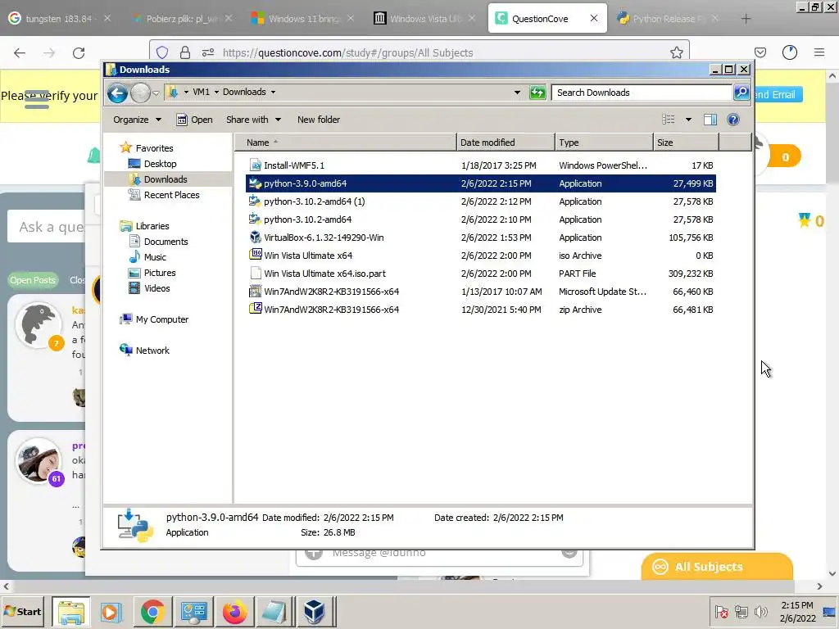Viewport: 839px width, 629px height.
Task: Select Win7AndW2K8R2-KB3191566-x64 Microsoft Update file icon
Action: click(x=256, y=292)
